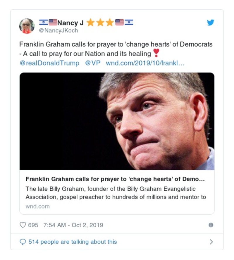
Task: Click the Twitter bird logo
Action: point(211,23)
